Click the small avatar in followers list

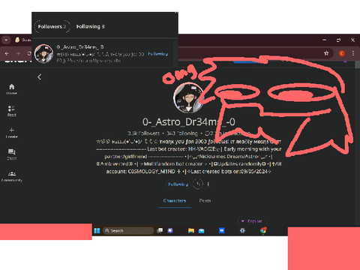(x=43, y=53)
